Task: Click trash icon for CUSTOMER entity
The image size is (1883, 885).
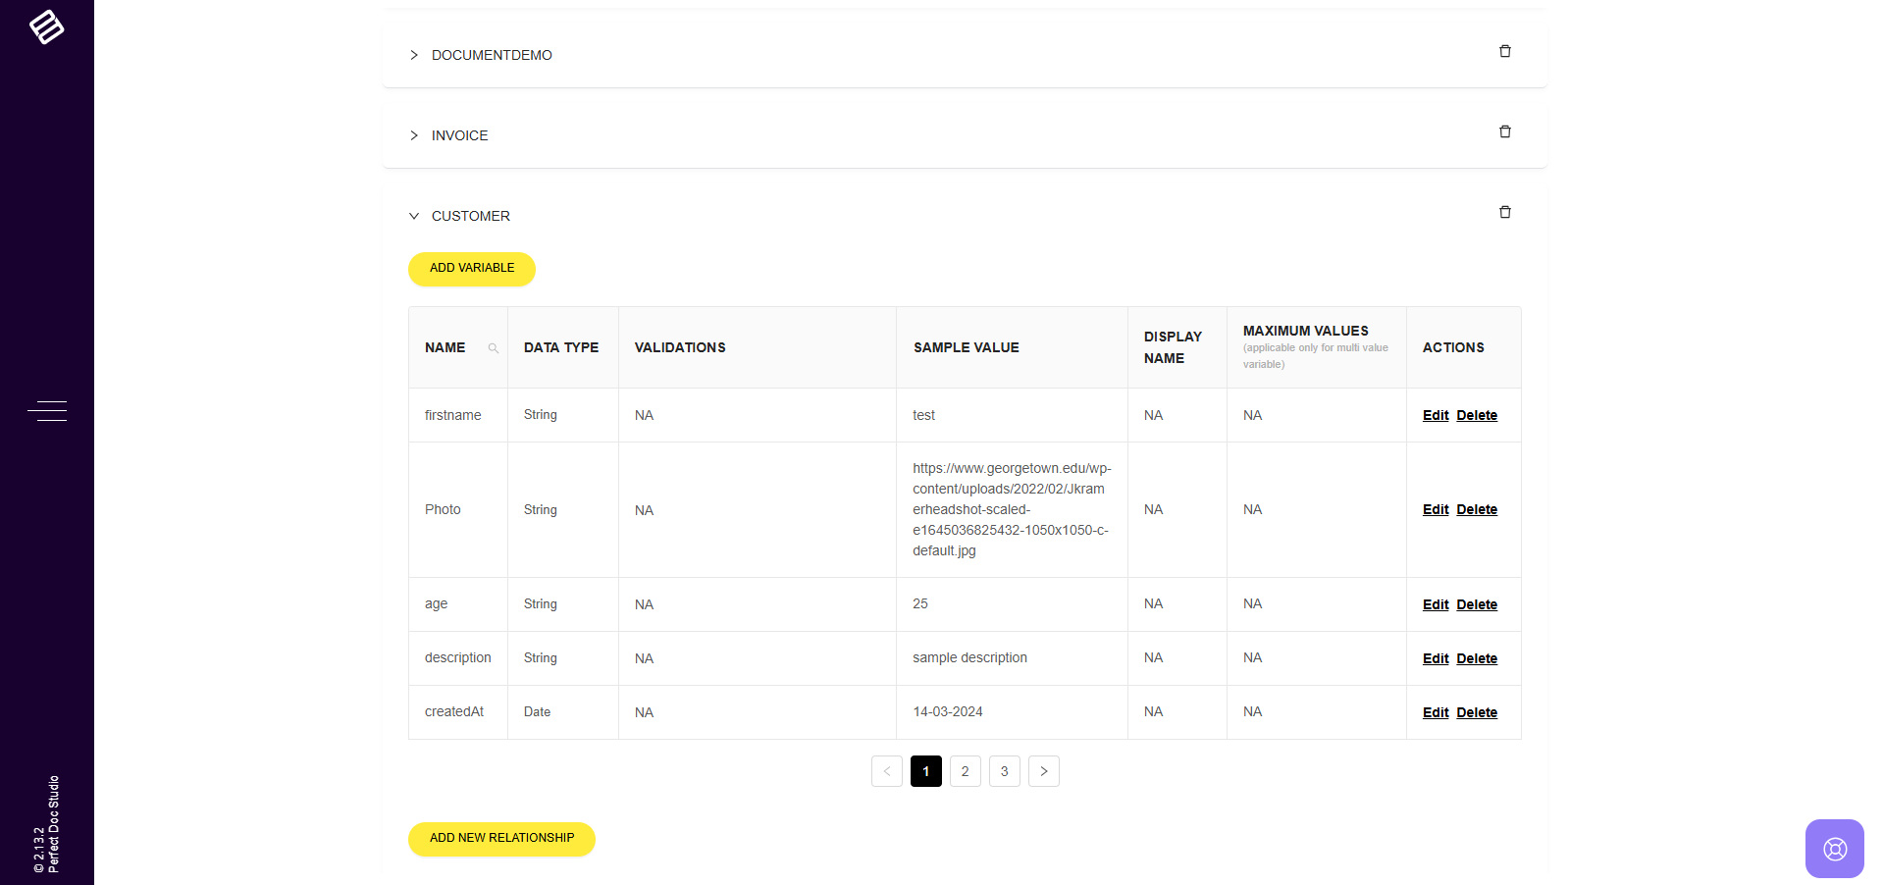Action: point(1504,213)
